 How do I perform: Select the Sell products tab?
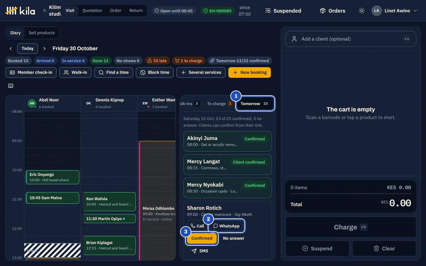(42, 33)
